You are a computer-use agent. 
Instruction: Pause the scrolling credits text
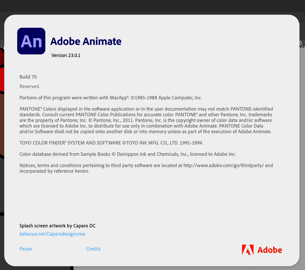tap(25, 249)
